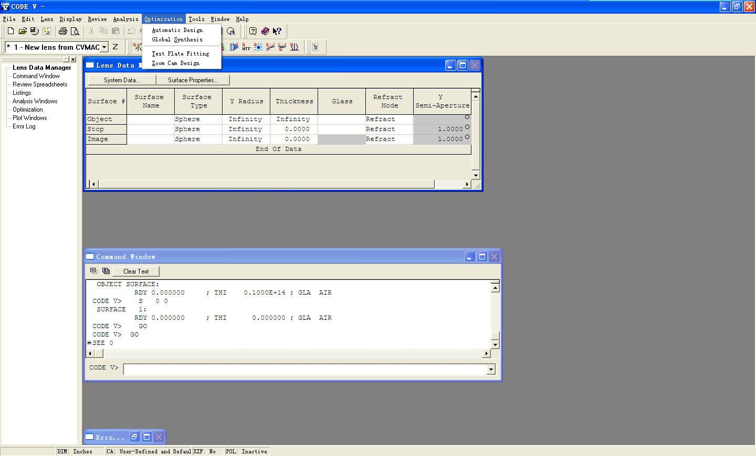The height and width of the screenshot is (456, 756).
Task: Open the Lens menu
Action: pyautogui.click(x=47, y=19)
